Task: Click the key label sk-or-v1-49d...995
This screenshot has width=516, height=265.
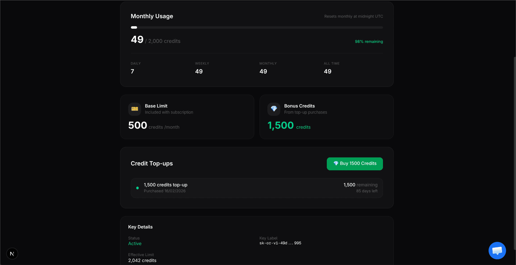Action: tap(280, 243)
